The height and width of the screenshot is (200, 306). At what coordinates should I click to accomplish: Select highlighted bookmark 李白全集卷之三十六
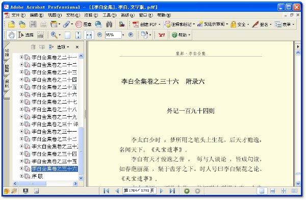55,168
